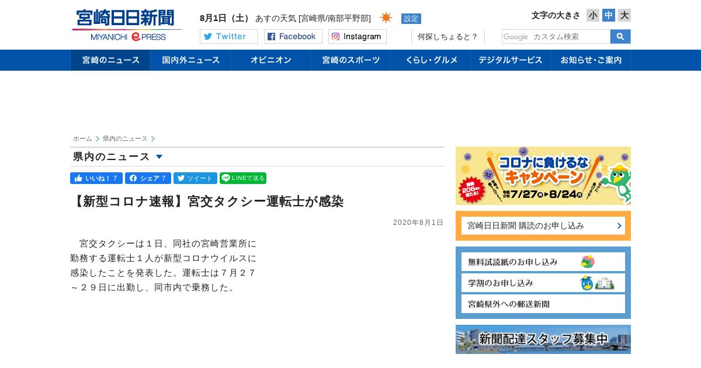This screenshot has height=368, width=701.
Task: Open くらし・グルメ menu tab
Action: tap(431, 60)
